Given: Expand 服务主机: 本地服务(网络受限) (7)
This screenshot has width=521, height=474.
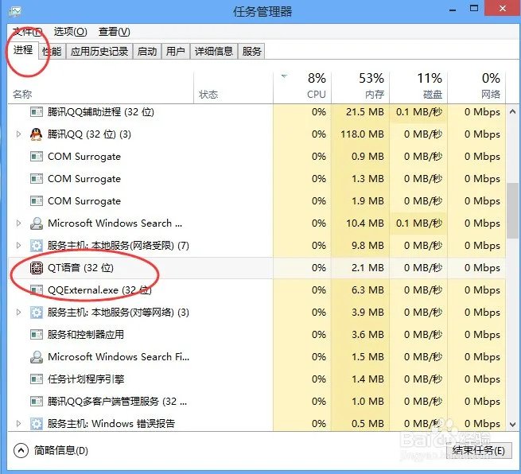Looking at the screenshot, I should (18, 246).
